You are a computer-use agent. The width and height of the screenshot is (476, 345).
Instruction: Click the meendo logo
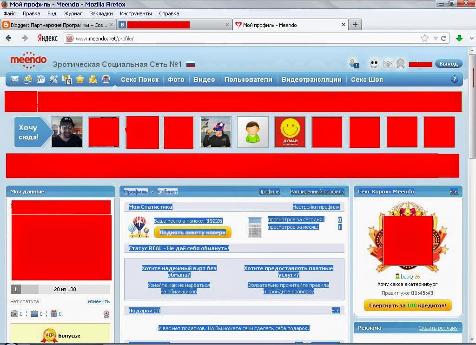pos(28,60)
